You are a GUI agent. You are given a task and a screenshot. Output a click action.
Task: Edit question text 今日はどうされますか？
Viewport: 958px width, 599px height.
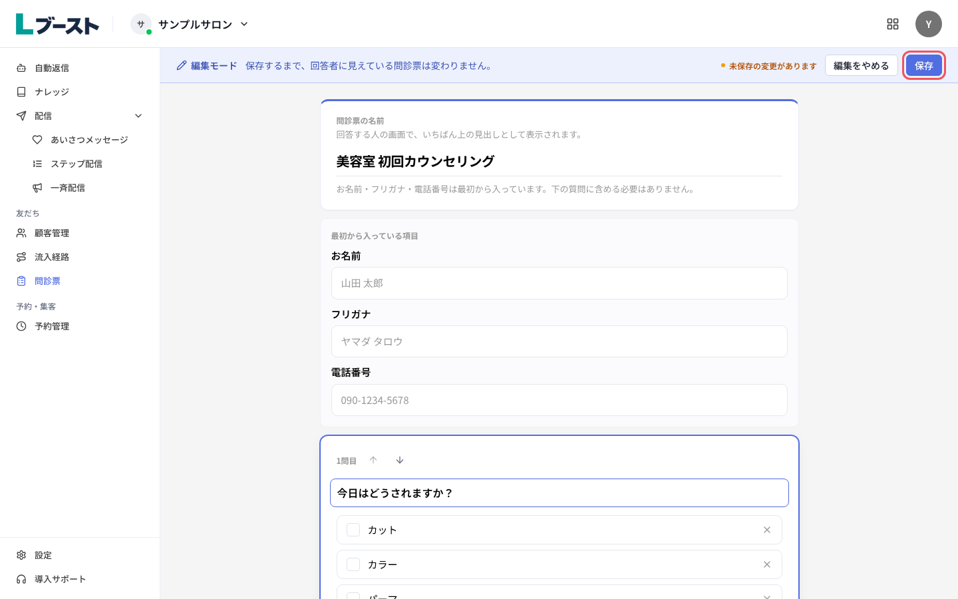click(x=559, y=493)
